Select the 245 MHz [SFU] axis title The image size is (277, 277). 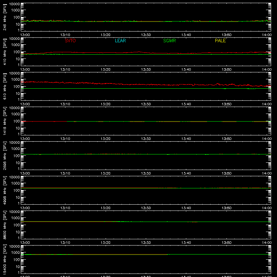click(x=5, y=17)
